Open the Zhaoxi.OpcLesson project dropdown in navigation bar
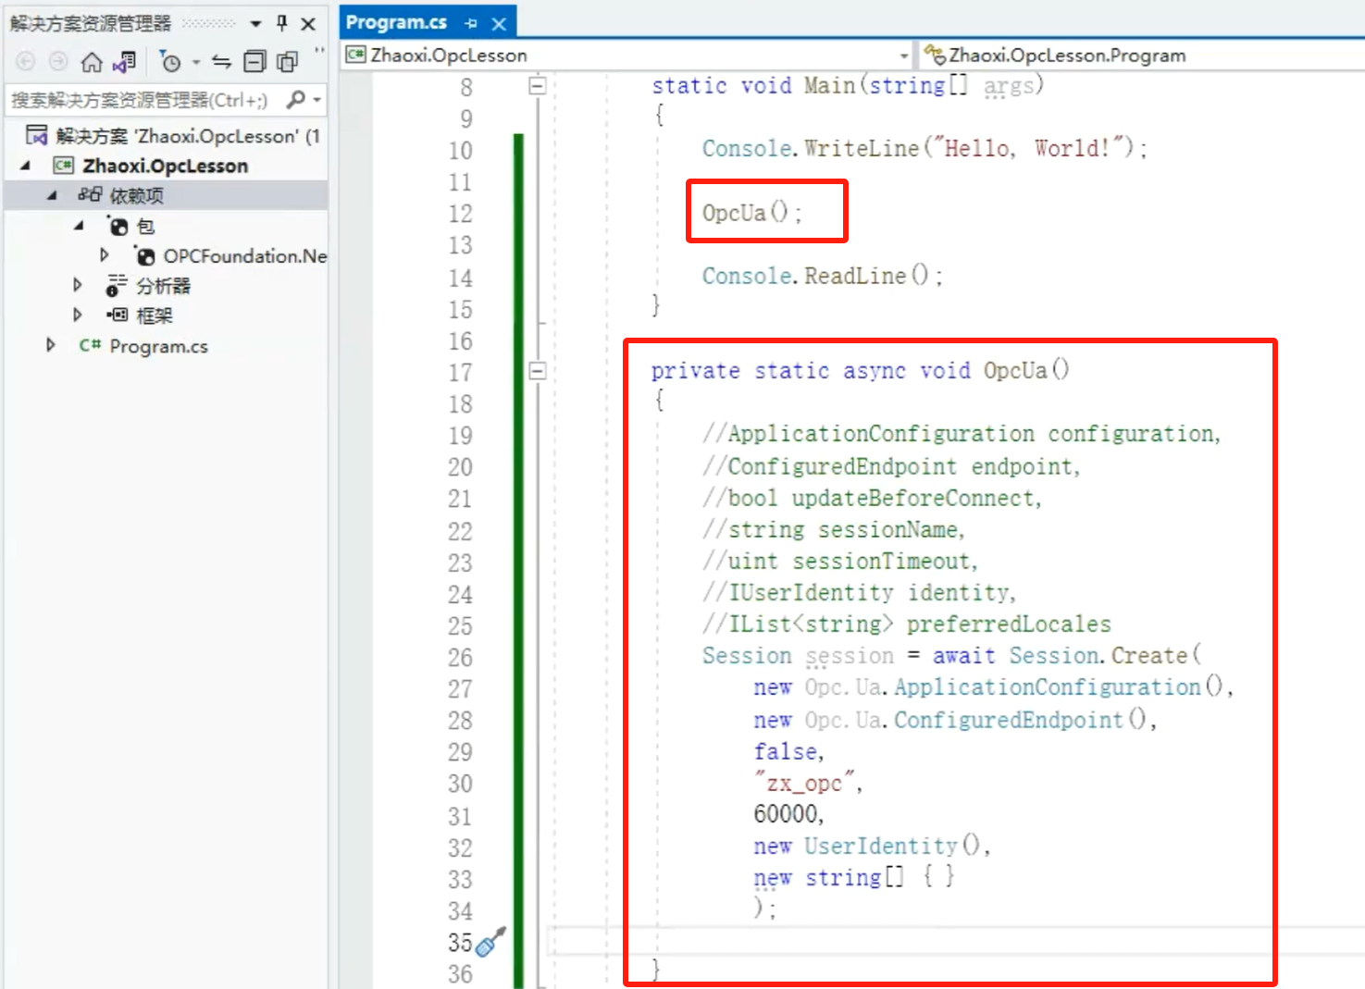The image size is (1365, 989). 903,56
